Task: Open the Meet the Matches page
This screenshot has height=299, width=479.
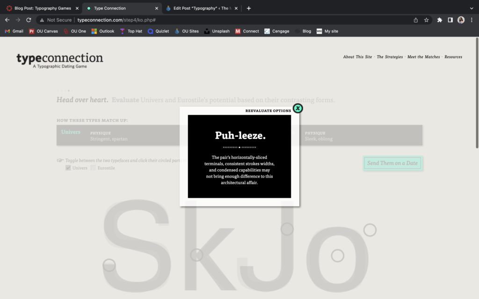Action: (x=423, y=57)
